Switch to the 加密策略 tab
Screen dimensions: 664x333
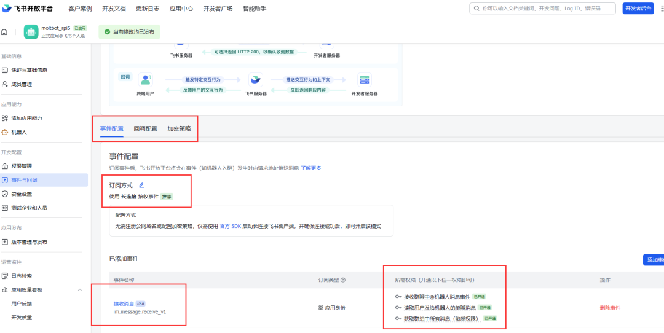pyautogui.click(x=179, y=128)
